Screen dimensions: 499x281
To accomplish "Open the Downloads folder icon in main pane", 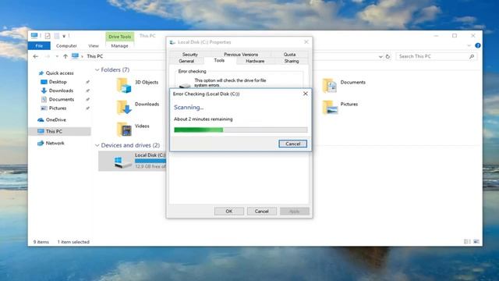I will (x=123, y=107).
